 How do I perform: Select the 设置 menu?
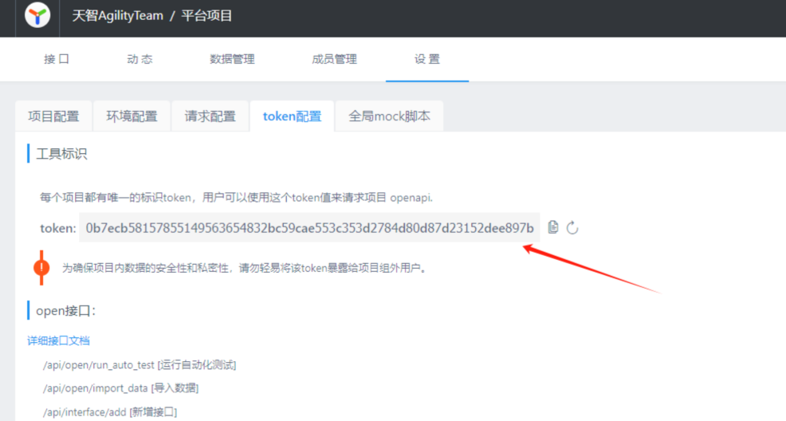pos(427,59)
